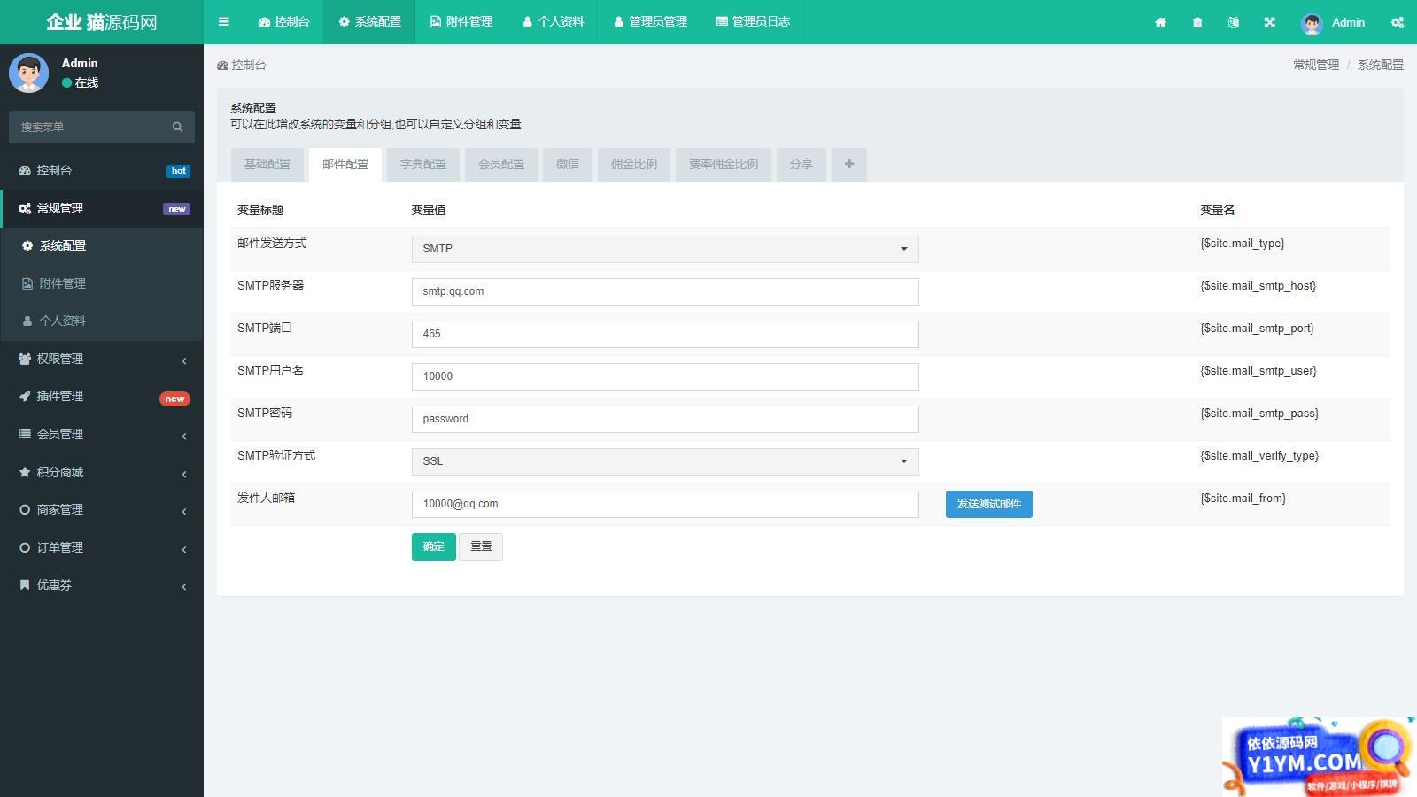1417x797 pixels.
Task: Click the 企业猫源码网 logo title
Action: (x=102, y=22)
